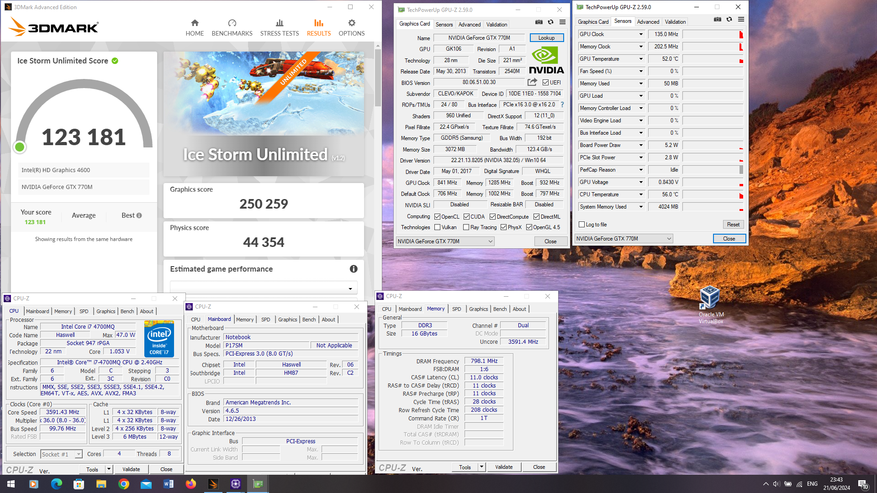This screenshot has width=877, height=493.
Task: Open GPU selector in GPU-Z Graphics Card window
Action: [445, 241]
